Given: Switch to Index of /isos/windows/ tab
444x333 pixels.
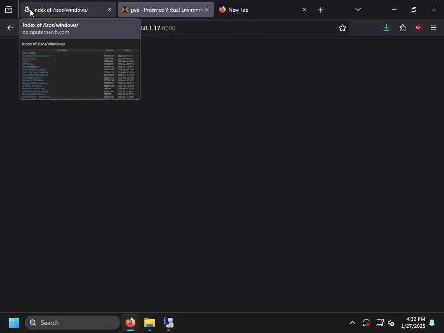Looking at the screenshot, I should (68, 10).
